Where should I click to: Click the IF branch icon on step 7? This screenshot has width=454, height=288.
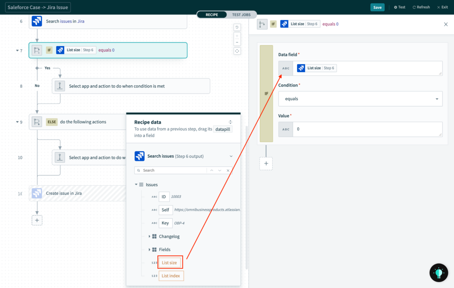pyautogui.click(x=37, y=50)
